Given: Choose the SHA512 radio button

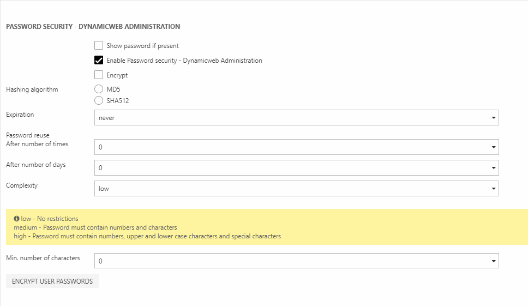Looking at the screenshot, I should pos(99,100).
